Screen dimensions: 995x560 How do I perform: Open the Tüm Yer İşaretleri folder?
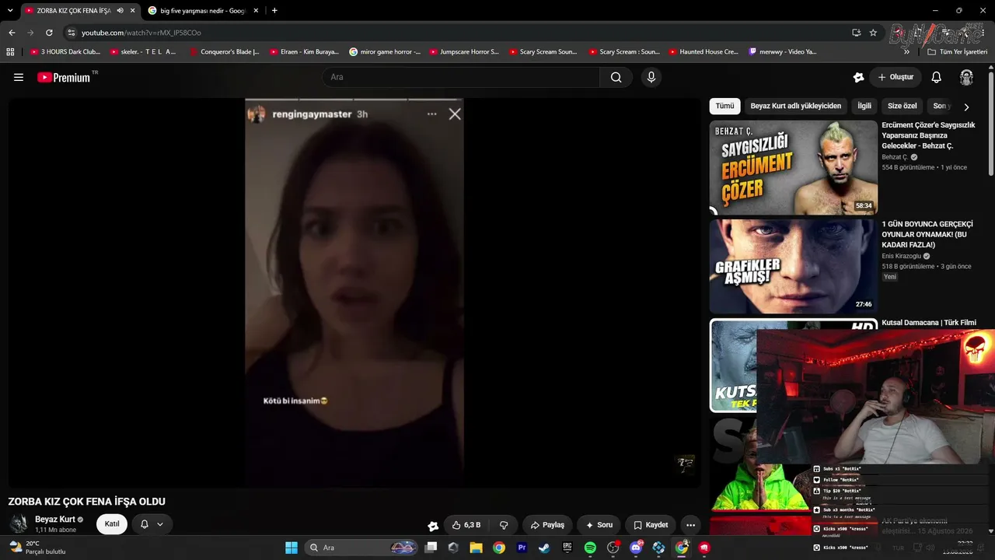click(957, 52)
